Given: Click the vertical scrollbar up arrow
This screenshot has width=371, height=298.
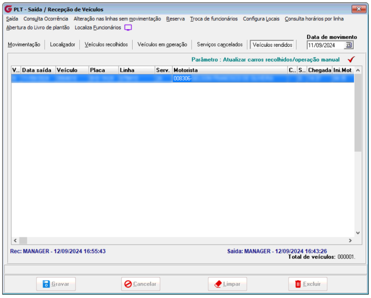Looking at the screenshot, I should 358,70.
